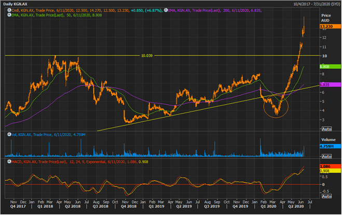The image size is (342, 215).
Task: Click the Q3 2018 quarter label
Action: click(101, 206)
